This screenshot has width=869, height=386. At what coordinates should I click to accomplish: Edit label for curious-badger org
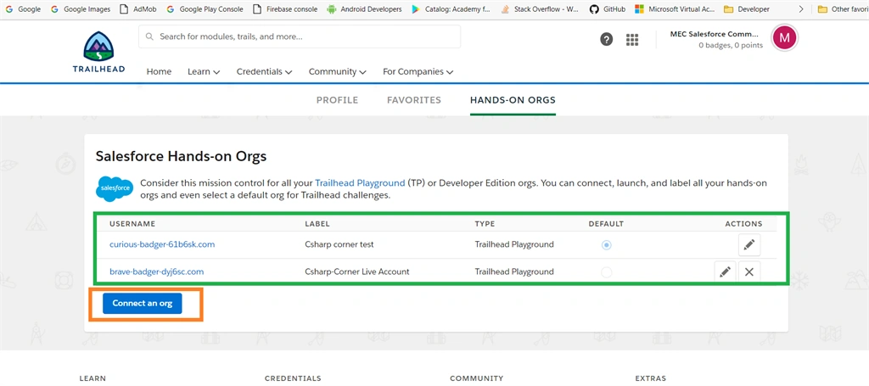[x=749, y=245]
